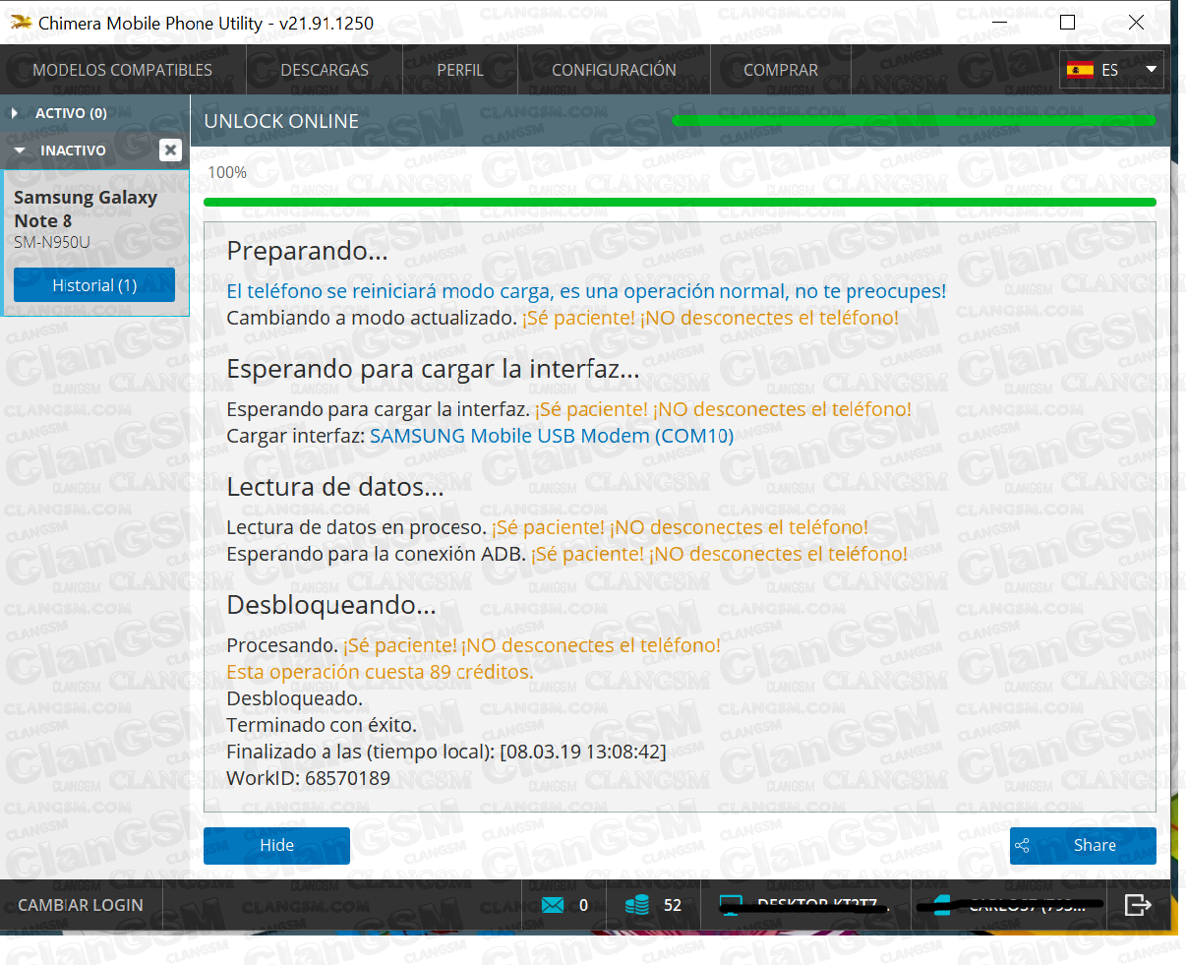The image size is (1187, 965).
Task: Click the UNLOCK ONLINE heading
Action: pos(281,121)
